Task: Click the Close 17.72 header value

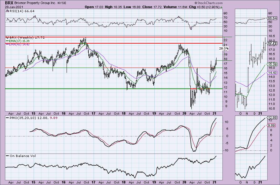Action: tap(152, 7)
